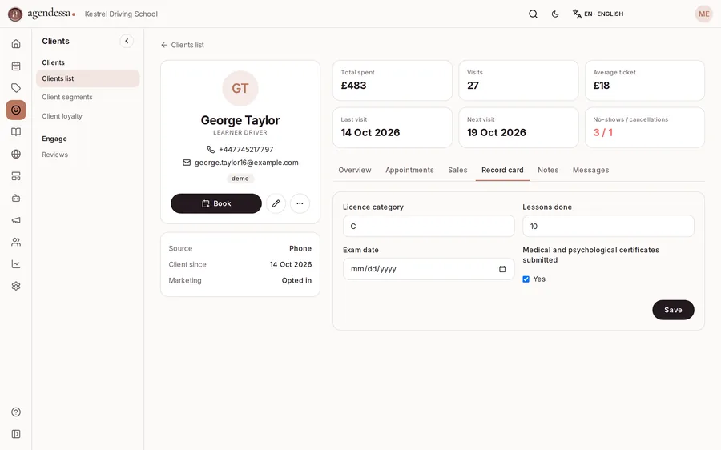Open the three-dots more actions button

300,203
